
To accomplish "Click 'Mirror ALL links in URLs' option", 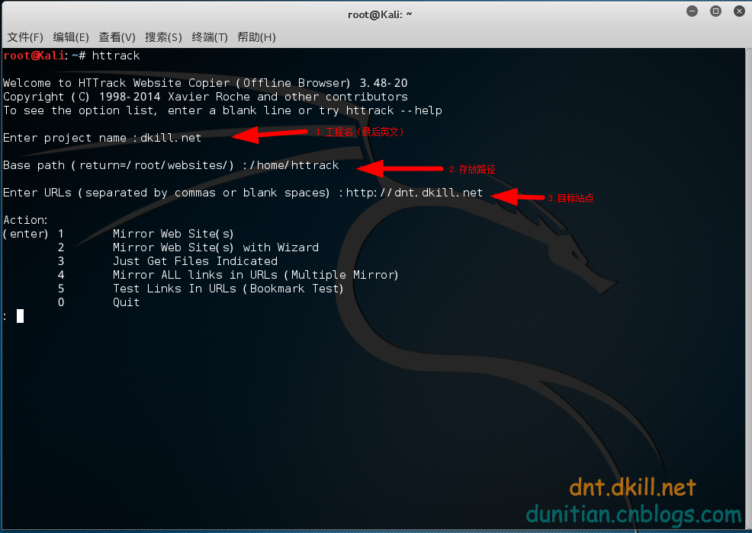I will point(255,275).
